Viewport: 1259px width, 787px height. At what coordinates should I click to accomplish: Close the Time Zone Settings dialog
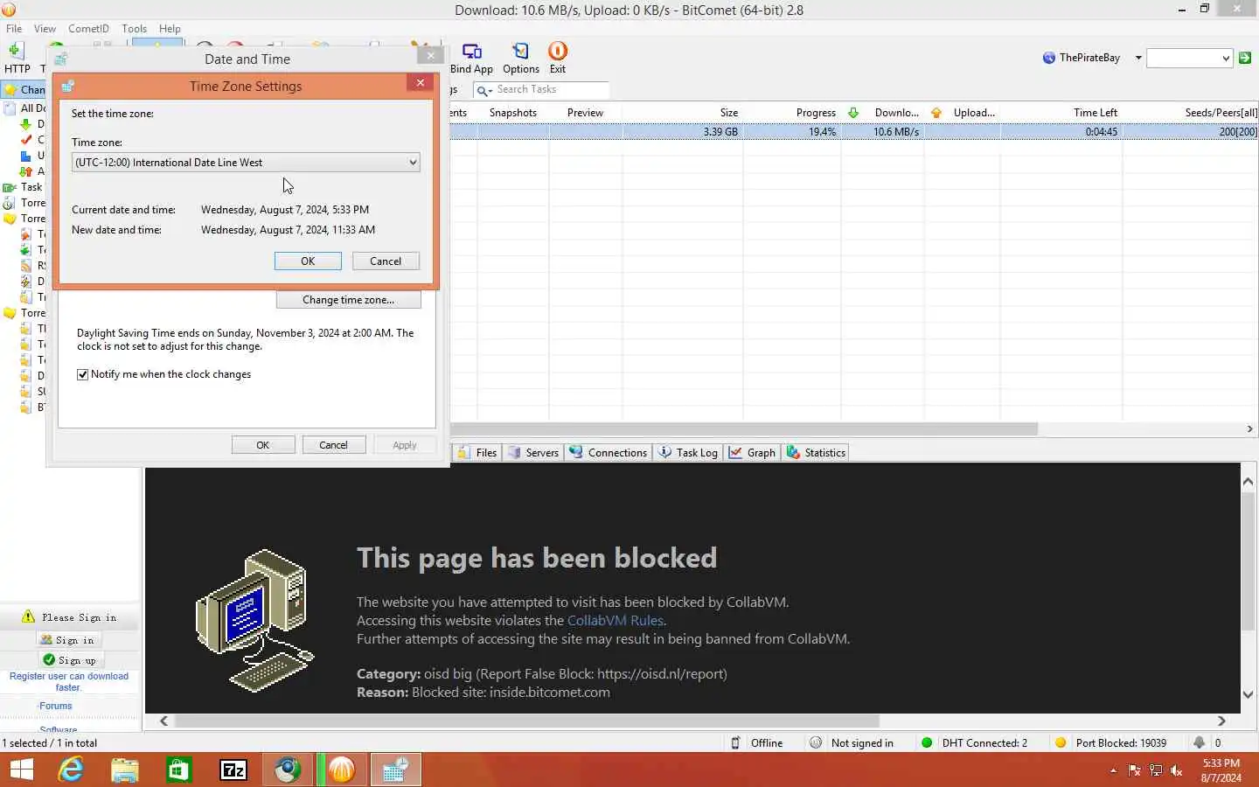[x=420, y=83]
